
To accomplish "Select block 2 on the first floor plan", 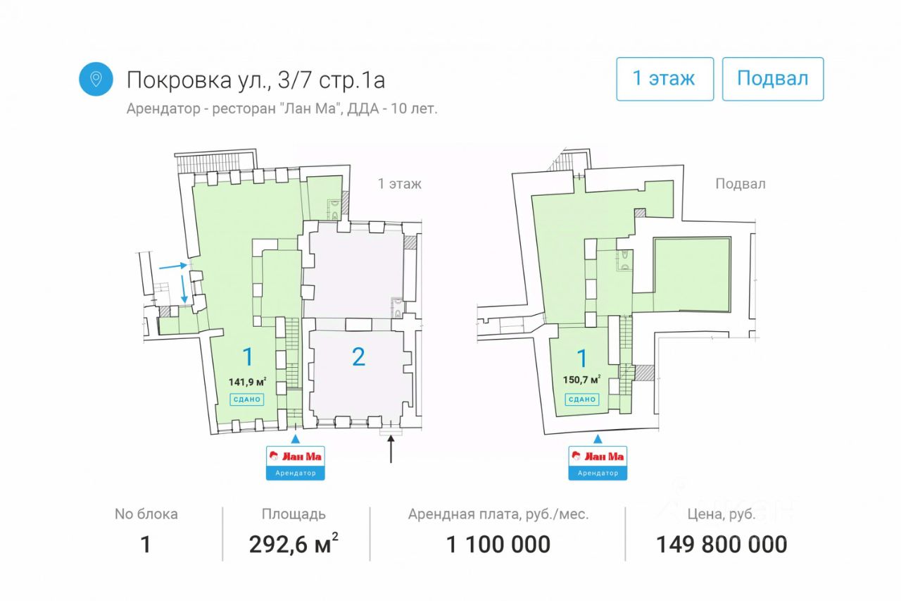I will [358, 357].
